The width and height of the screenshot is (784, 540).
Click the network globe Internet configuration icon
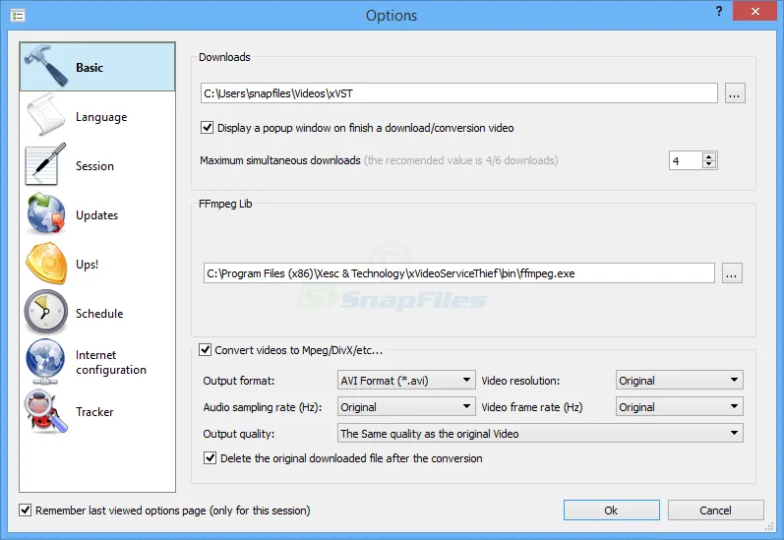click(45, 362)
